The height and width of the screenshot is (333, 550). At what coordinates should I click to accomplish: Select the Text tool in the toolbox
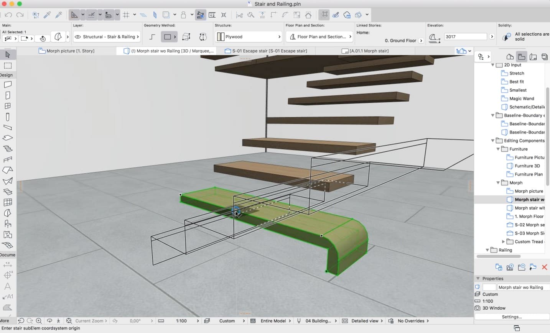[x=7, y=286]
